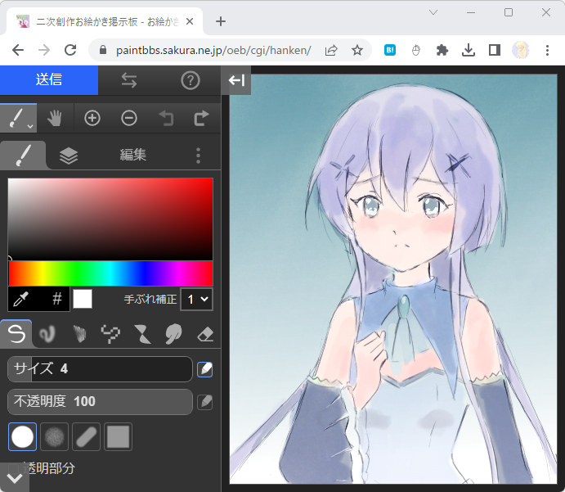
Task: Open the tab search chevron
Action: pyautogui.click(x=433, y=12)
